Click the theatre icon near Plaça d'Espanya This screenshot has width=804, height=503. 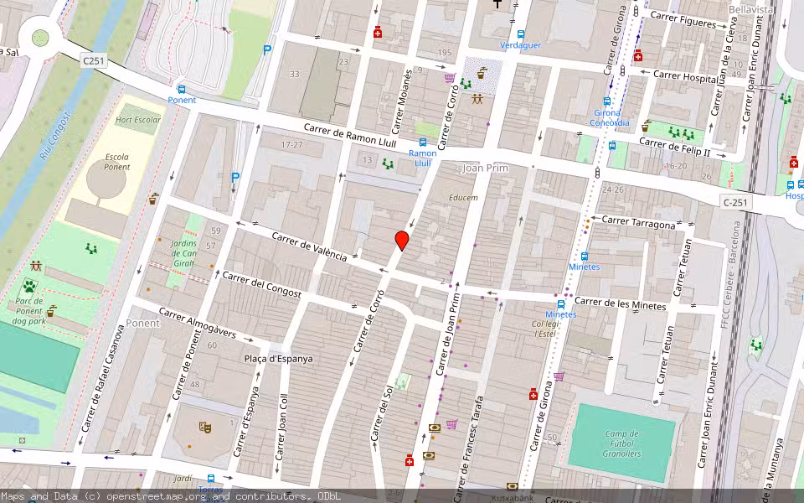[204, 428]
